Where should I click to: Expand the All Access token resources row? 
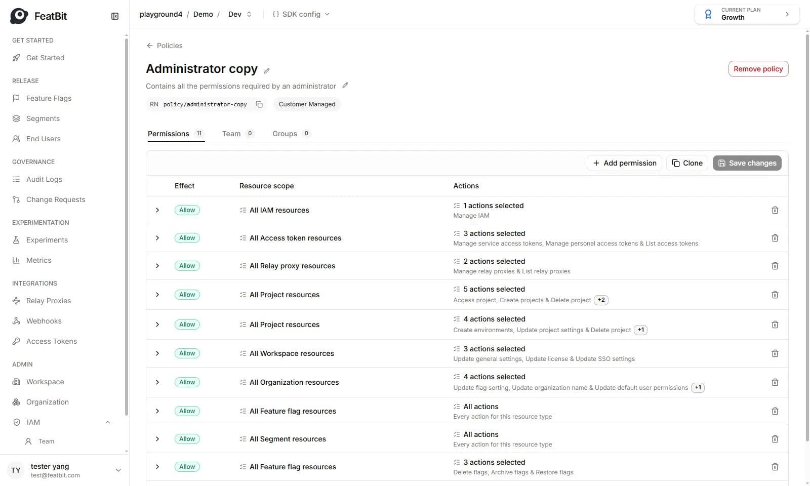(157, 238)
